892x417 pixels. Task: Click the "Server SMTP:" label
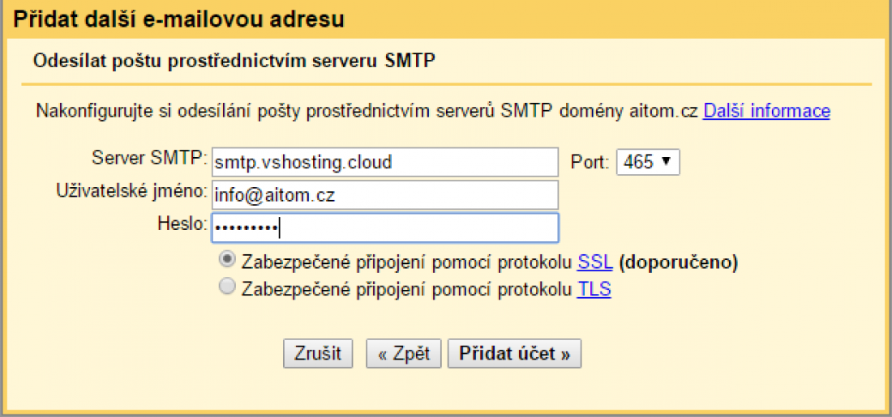pos(150,157)
